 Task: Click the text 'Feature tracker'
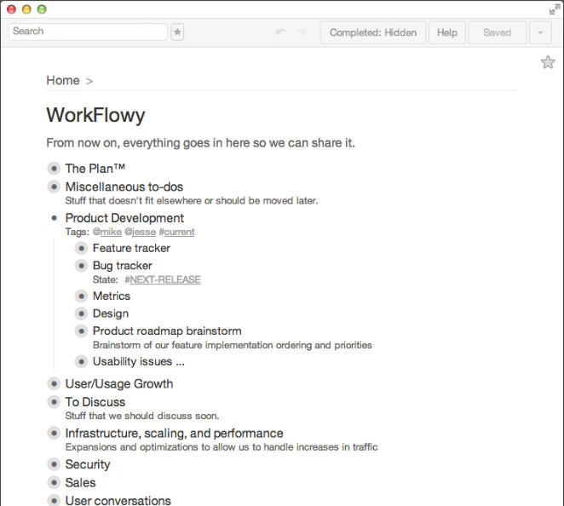(131, 248)
